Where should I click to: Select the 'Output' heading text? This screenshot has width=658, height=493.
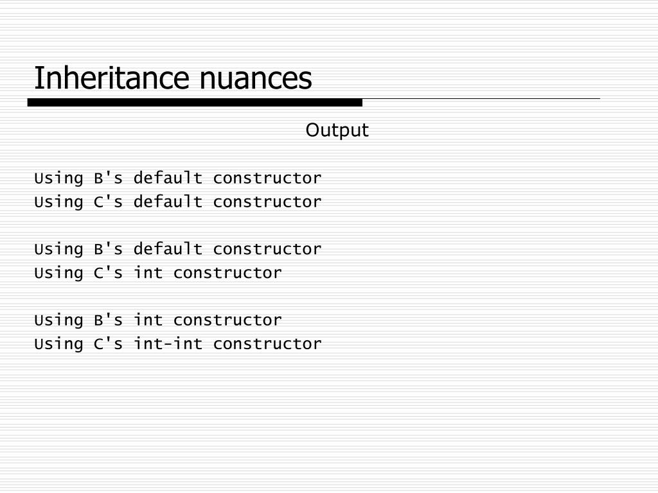pos(337,130)
